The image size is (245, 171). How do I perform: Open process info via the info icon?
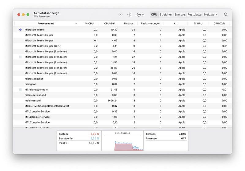[x=129, y=14]
